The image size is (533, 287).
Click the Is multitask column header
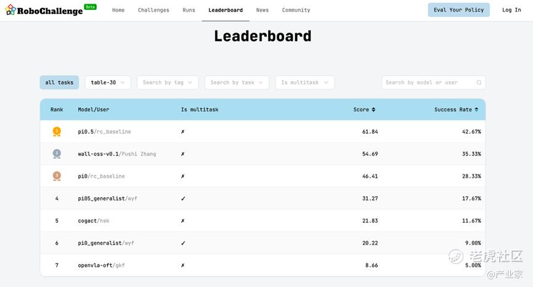200,110
